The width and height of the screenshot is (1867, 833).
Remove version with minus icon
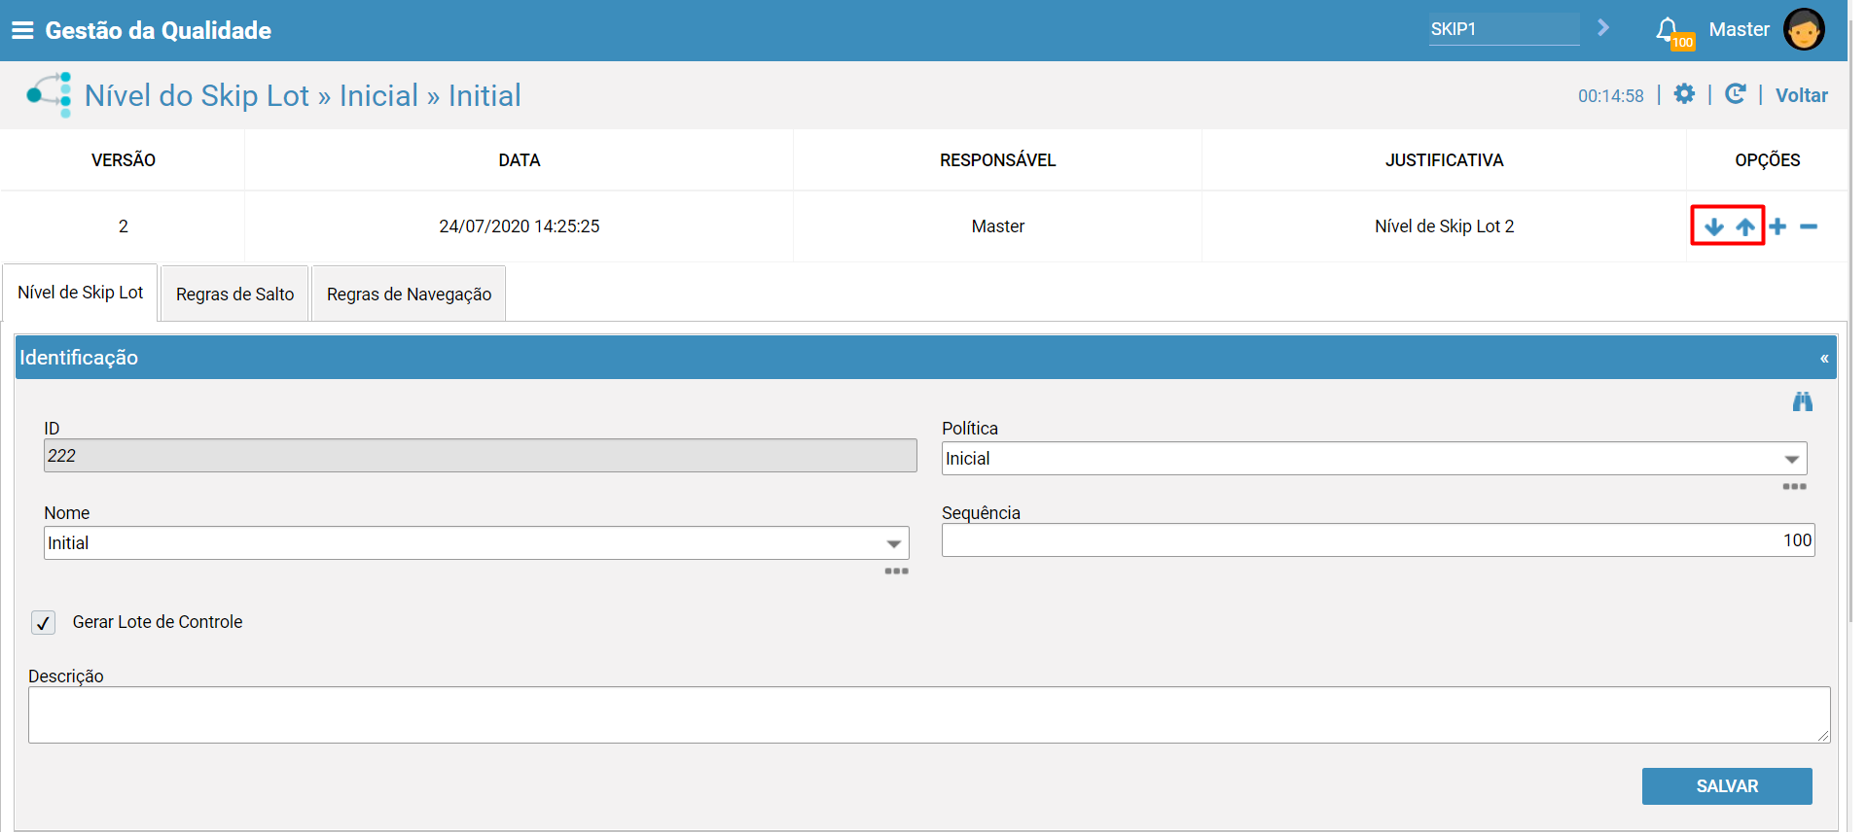click(x=1809, y=226)
